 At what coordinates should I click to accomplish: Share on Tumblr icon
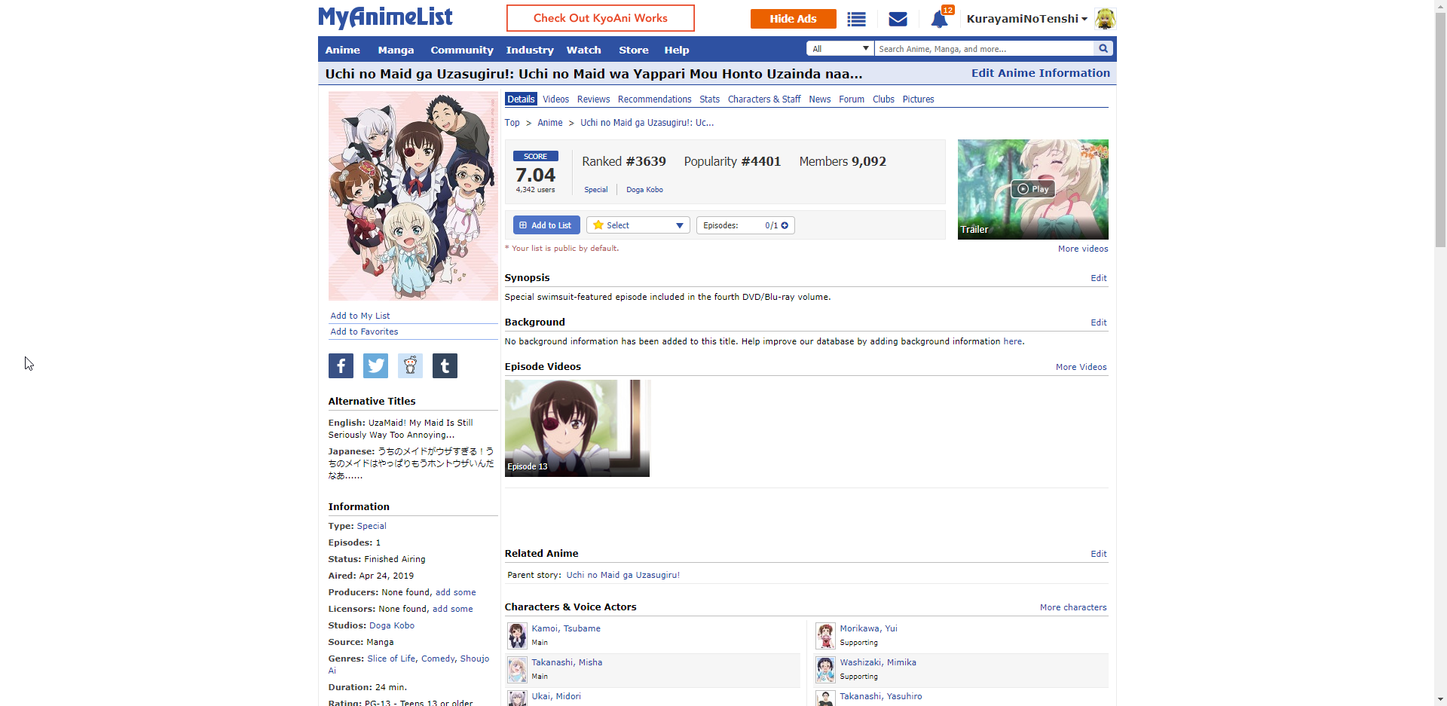click(445, 366)
